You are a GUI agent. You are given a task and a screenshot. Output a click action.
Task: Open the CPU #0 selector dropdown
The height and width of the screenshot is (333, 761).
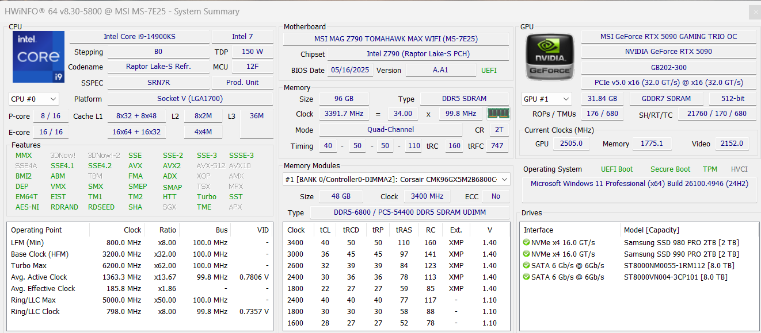pyautogui.click(x=34, y=99)
